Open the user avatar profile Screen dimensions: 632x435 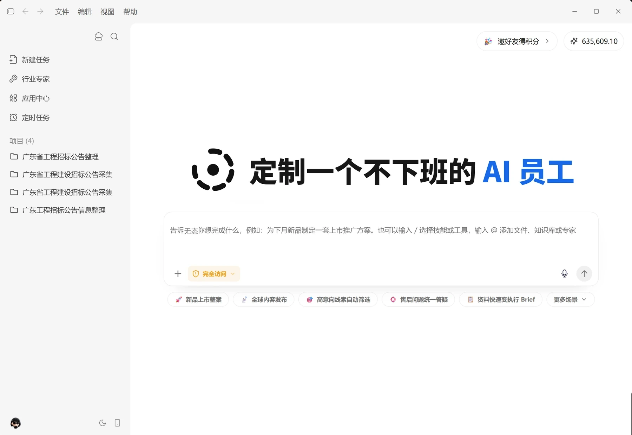tap(15, 423)
